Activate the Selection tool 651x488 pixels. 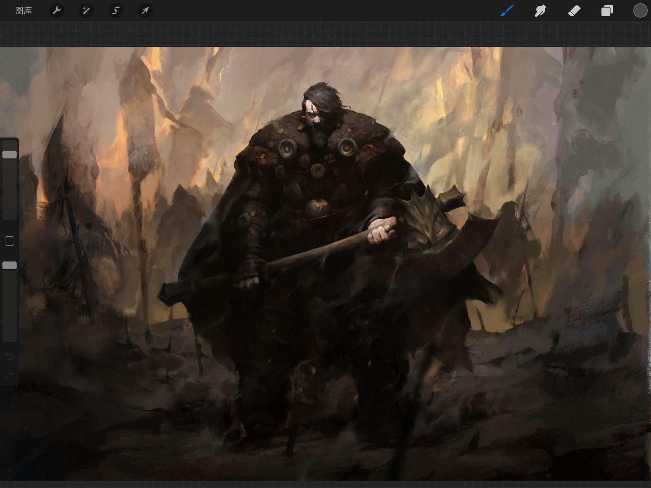point(116,11)
